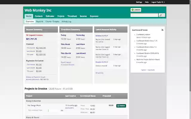Open the 58 Unpaid Invoices link
The width and height of the screenshot is (191, 119).
tap(34, 35)
